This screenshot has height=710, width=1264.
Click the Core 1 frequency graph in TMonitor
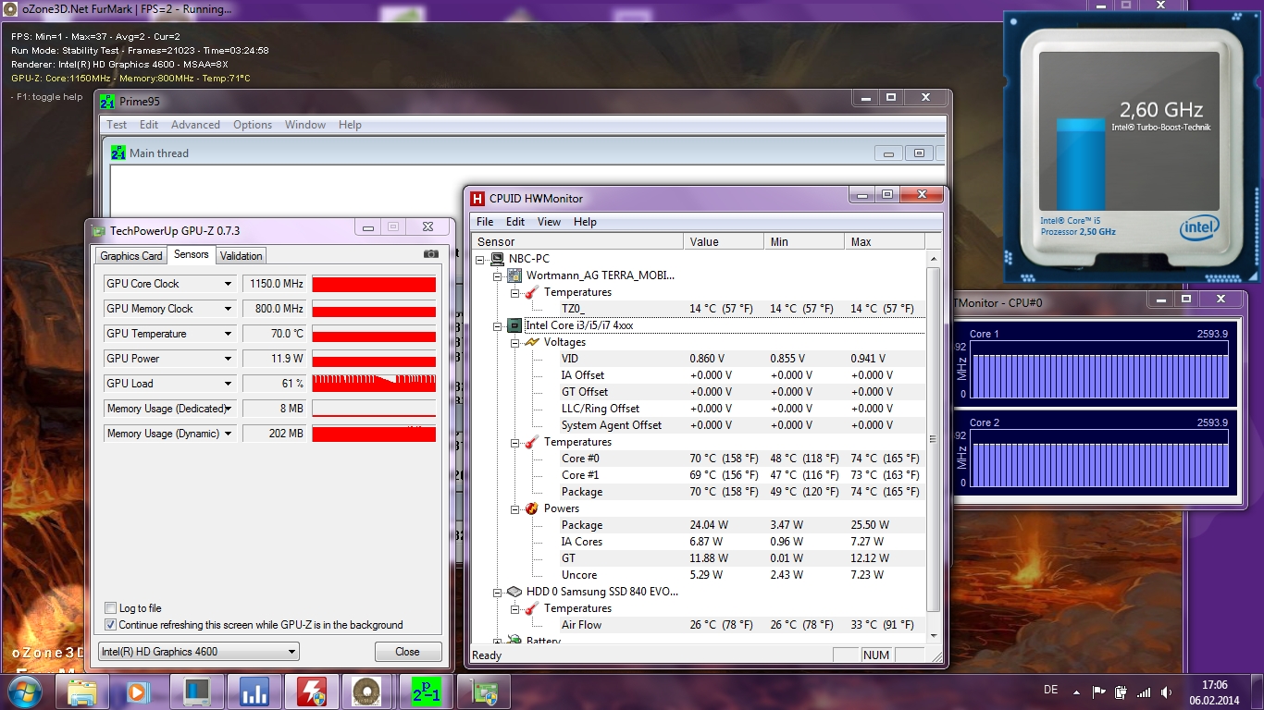click(x=1097, y=371)
